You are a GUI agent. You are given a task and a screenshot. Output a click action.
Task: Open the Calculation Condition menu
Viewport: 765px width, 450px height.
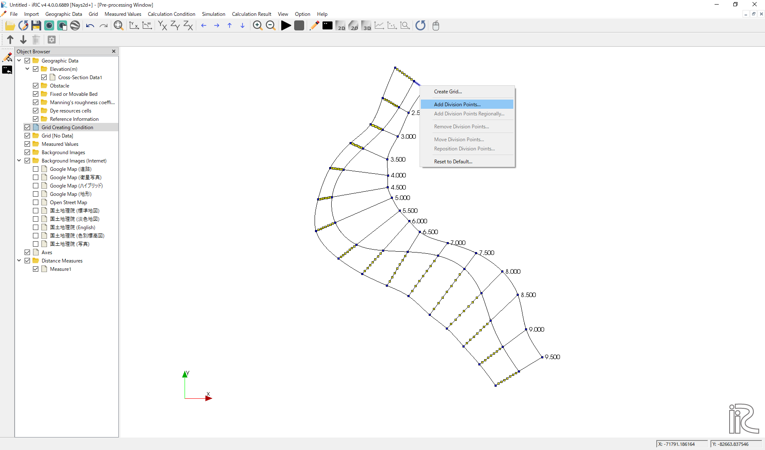171,14
